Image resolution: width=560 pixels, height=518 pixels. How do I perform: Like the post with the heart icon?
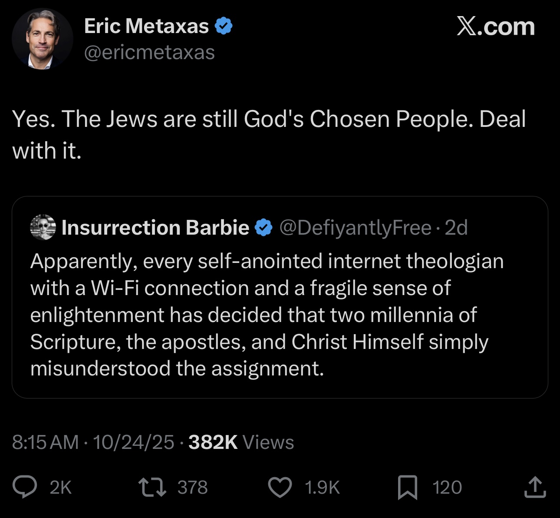280,487
